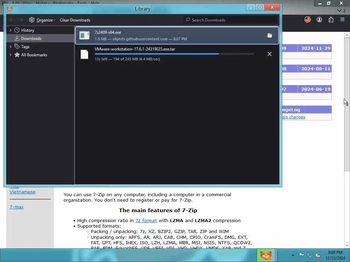Click the Library window title text
The width and height of the screenshot is (350, 262).
click(143, 9)
